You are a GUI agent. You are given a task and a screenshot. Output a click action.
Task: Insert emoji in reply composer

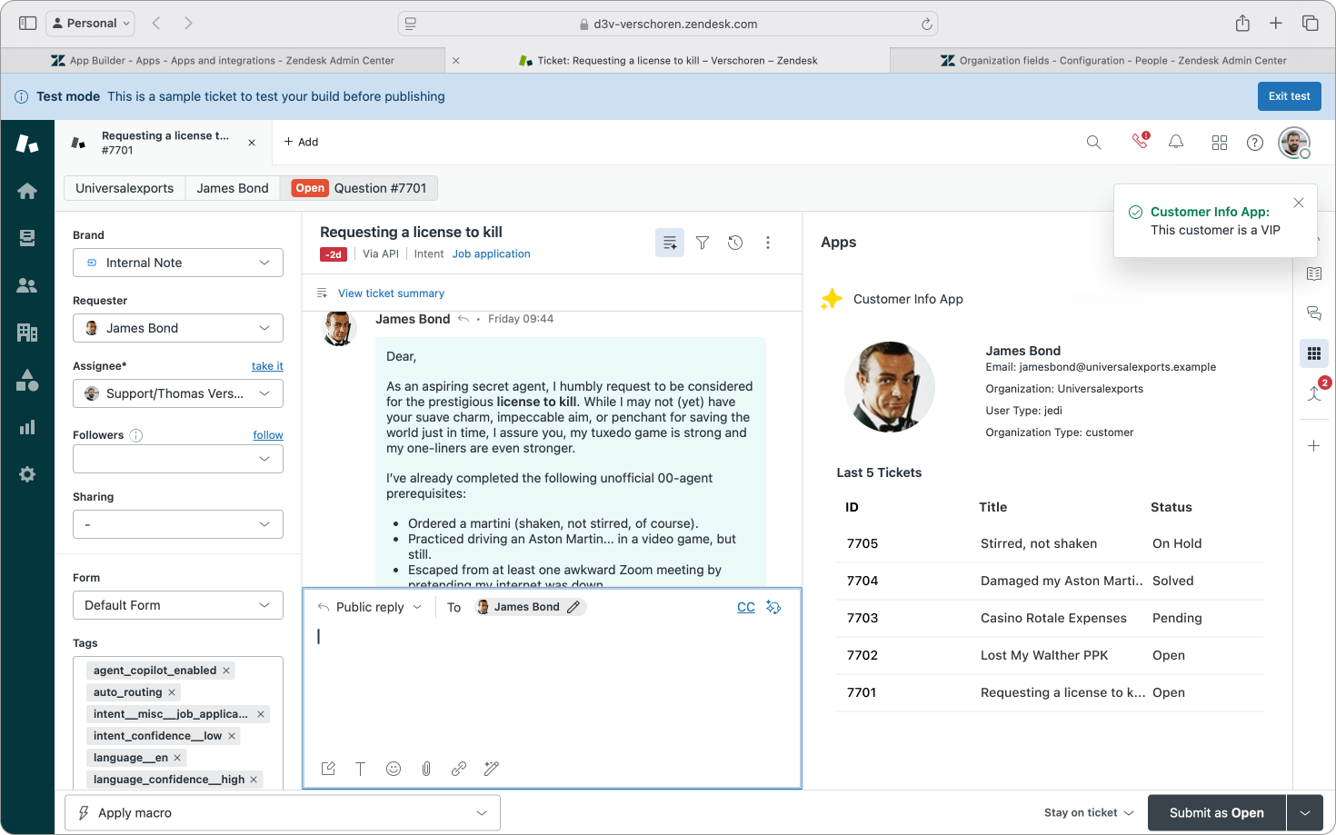[394, 769]
